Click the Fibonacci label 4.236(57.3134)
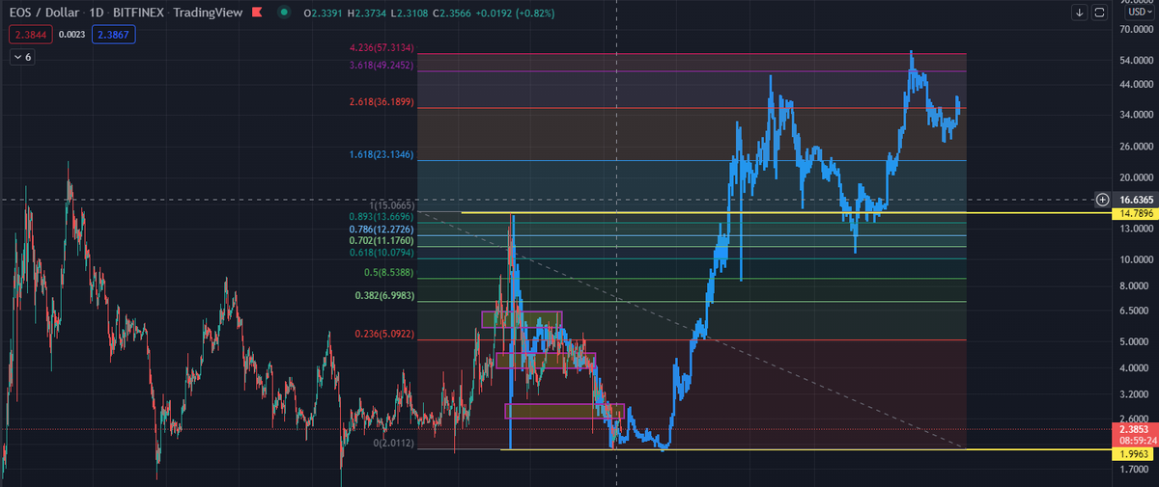 click(382, 47)
